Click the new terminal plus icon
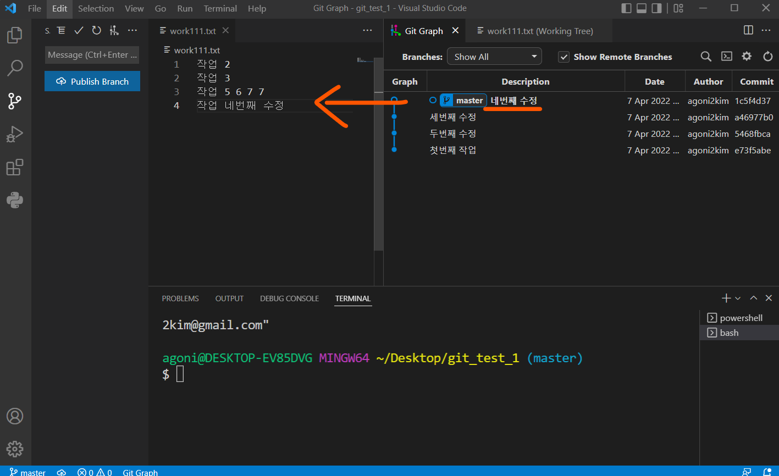 (x=726, y=298)
